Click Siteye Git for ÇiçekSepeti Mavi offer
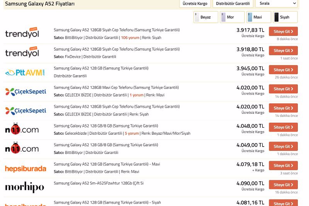 [283, 89]
